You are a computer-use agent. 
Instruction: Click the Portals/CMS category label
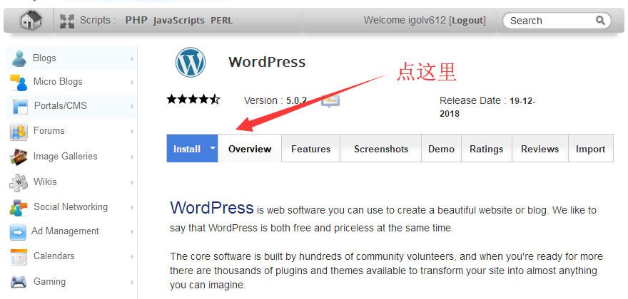click(x=61, y=106)
